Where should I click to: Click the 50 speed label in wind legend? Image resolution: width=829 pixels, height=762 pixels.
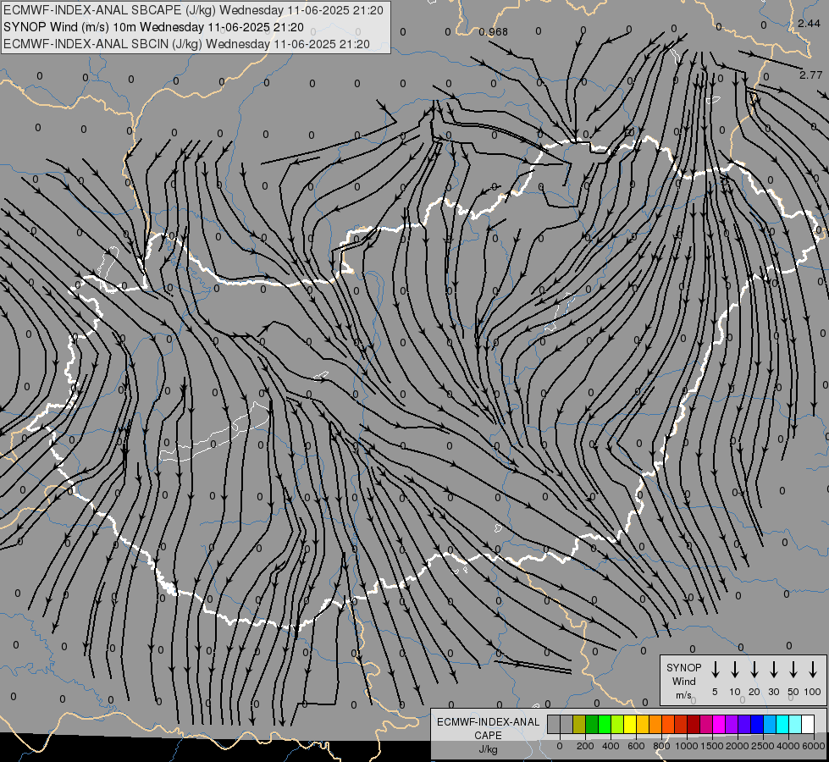tap(793, 692)
